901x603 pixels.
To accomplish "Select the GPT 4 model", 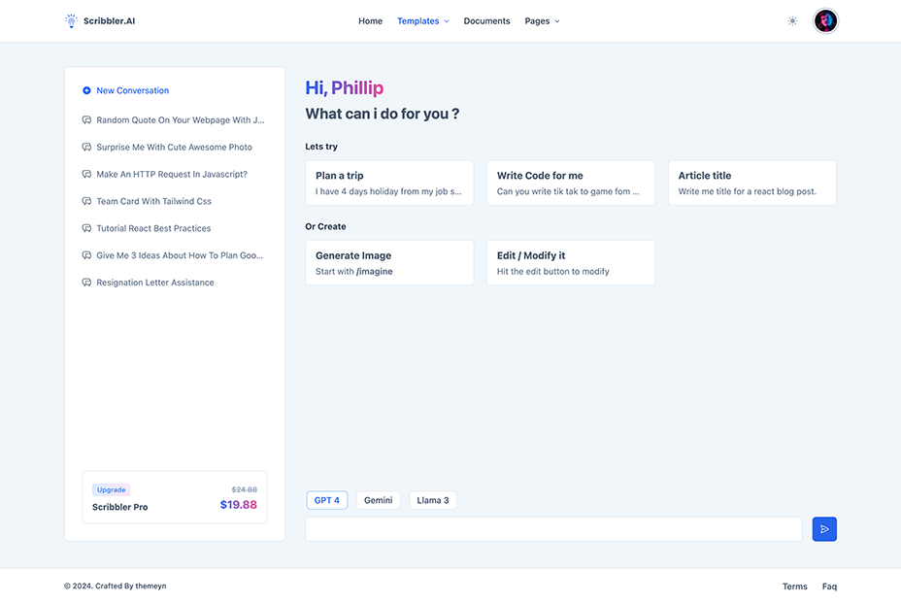I will (x=327, y=500).
